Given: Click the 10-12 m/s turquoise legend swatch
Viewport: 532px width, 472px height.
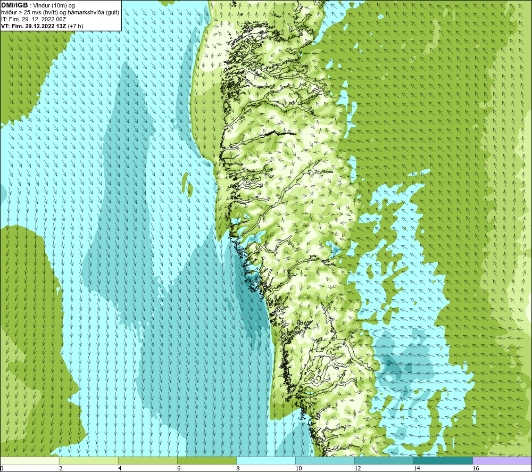Looking at the screenshot, I should (x=325, y=460).
